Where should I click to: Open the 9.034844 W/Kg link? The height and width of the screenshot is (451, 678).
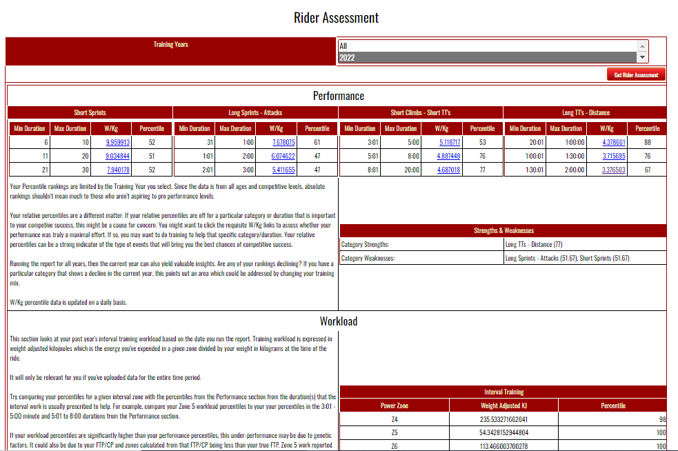(x=117, y=156)
